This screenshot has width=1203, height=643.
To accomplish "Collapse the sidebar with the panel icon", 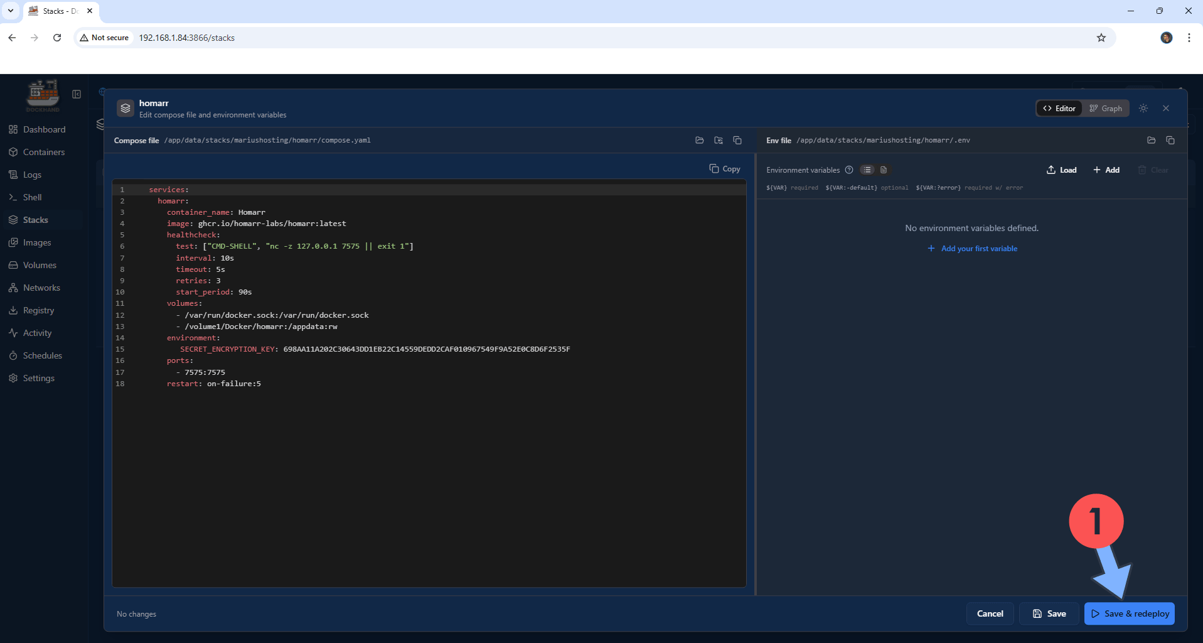I will [x=77, y=94].
